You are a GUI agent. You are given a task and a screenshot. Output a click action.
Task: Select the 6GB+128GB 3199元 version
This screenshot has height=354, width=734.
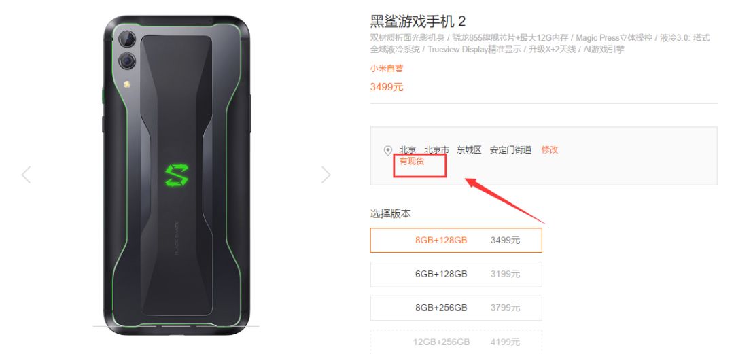pos(456,274)
